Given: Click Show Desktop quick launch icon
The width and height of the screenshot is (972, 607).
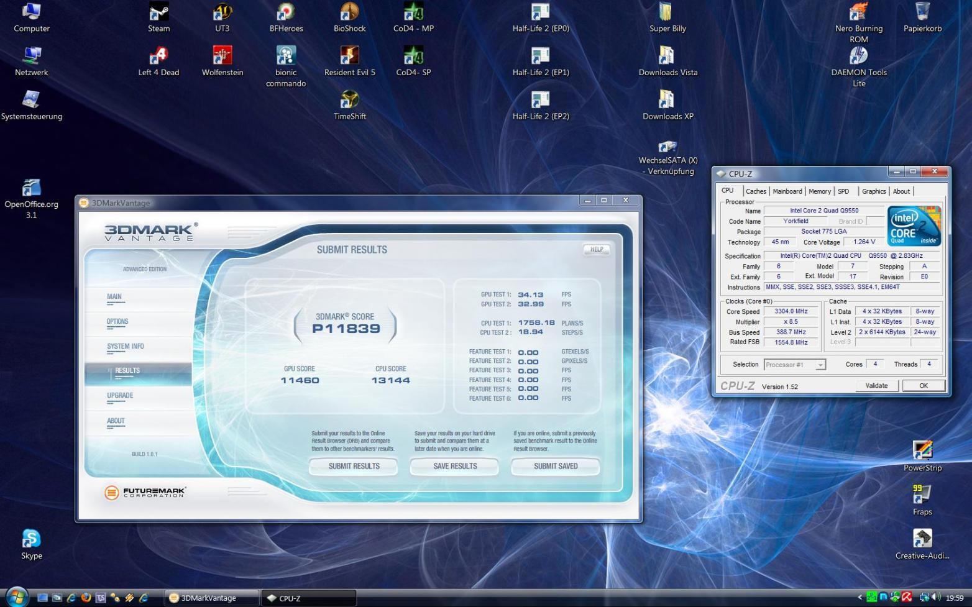Looking at the screenshot, I should (42, 598).
